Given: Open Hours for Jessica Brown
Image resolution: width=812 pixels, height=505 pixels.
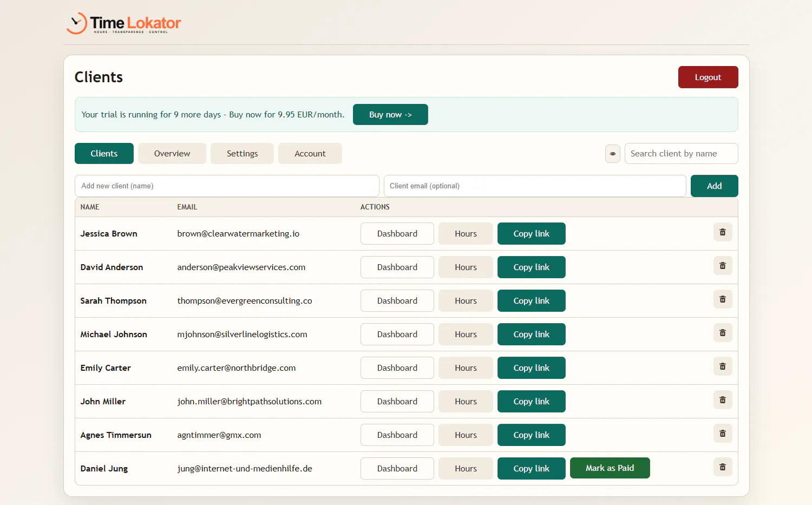Looking at the screenshot, I should [x=466, y=233].
